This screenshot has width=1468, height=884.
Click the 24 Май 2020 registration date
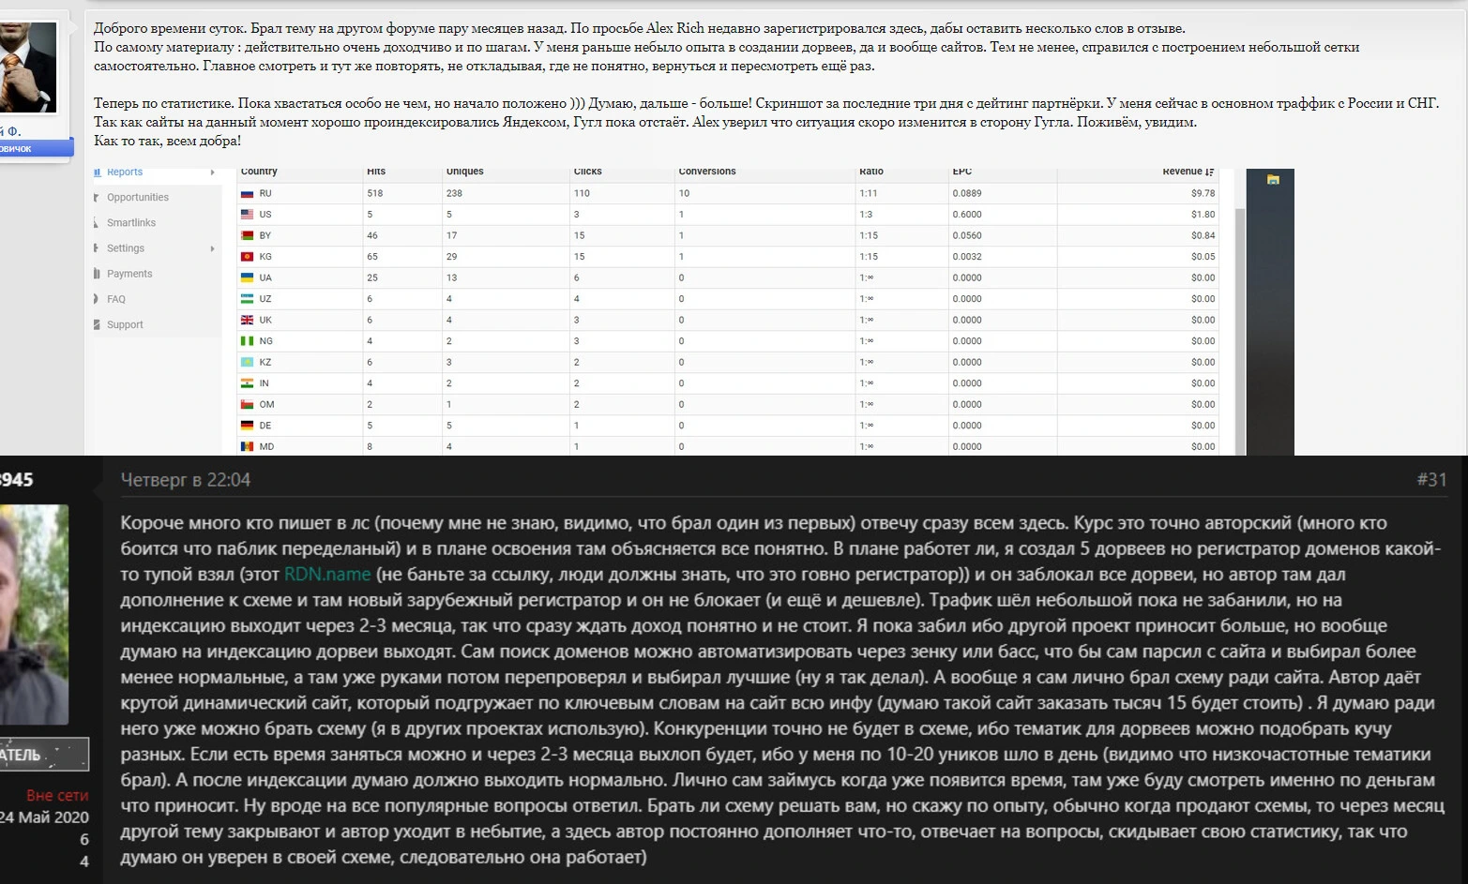click(45, 817)
